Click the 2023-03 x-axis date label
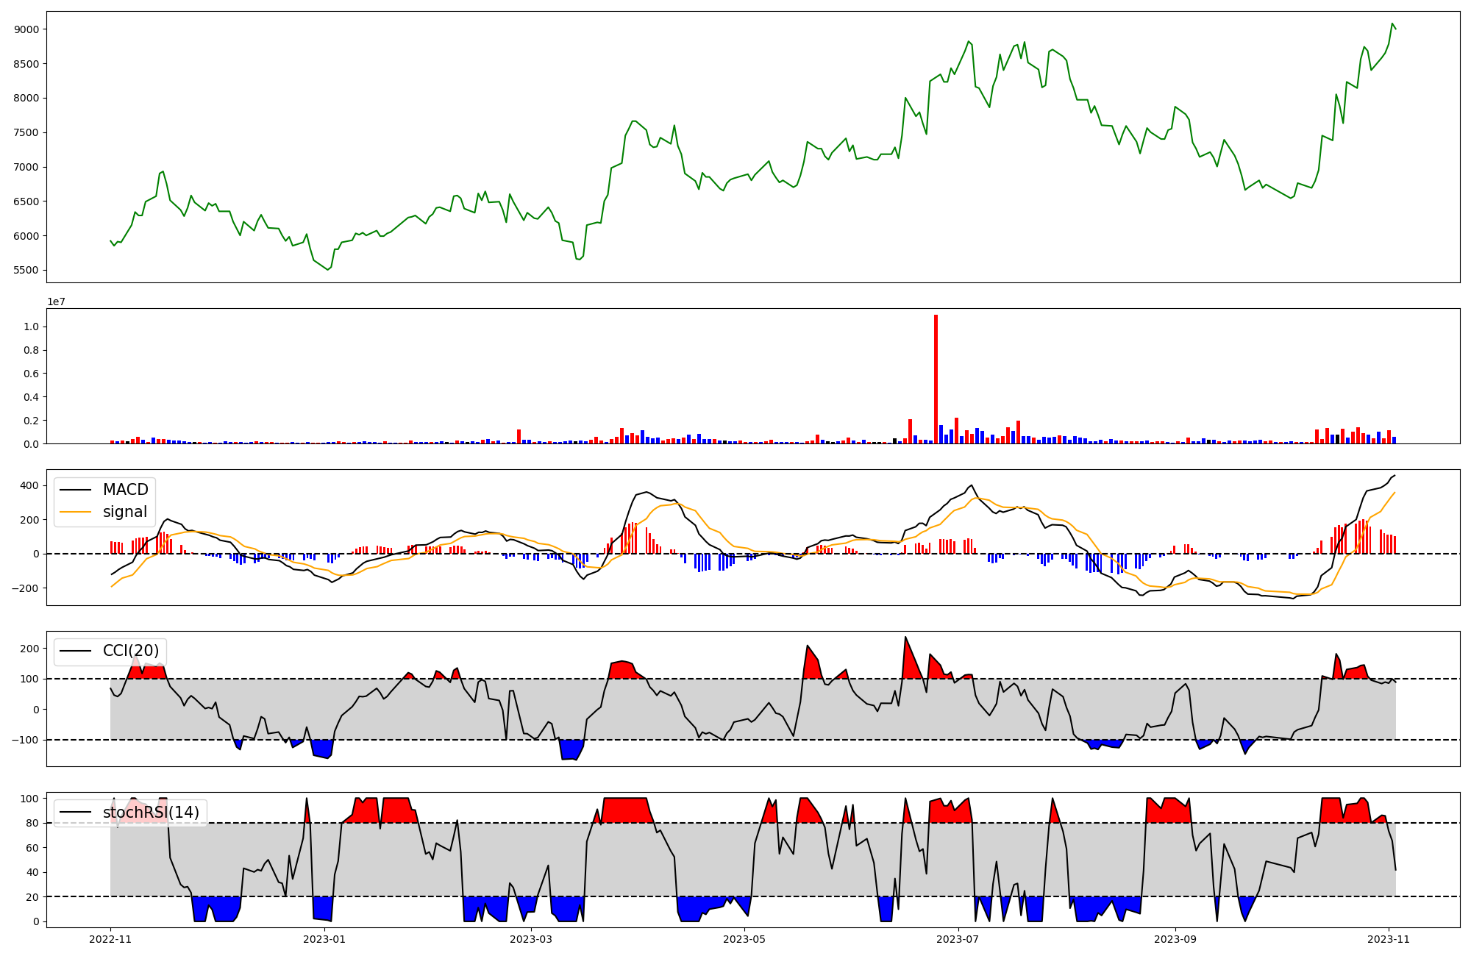The image size is (1471, 956). [531, 939]
